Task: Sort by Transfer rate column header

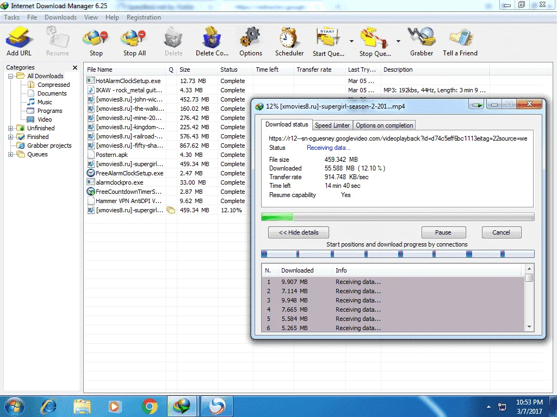Action: point(319,69)
